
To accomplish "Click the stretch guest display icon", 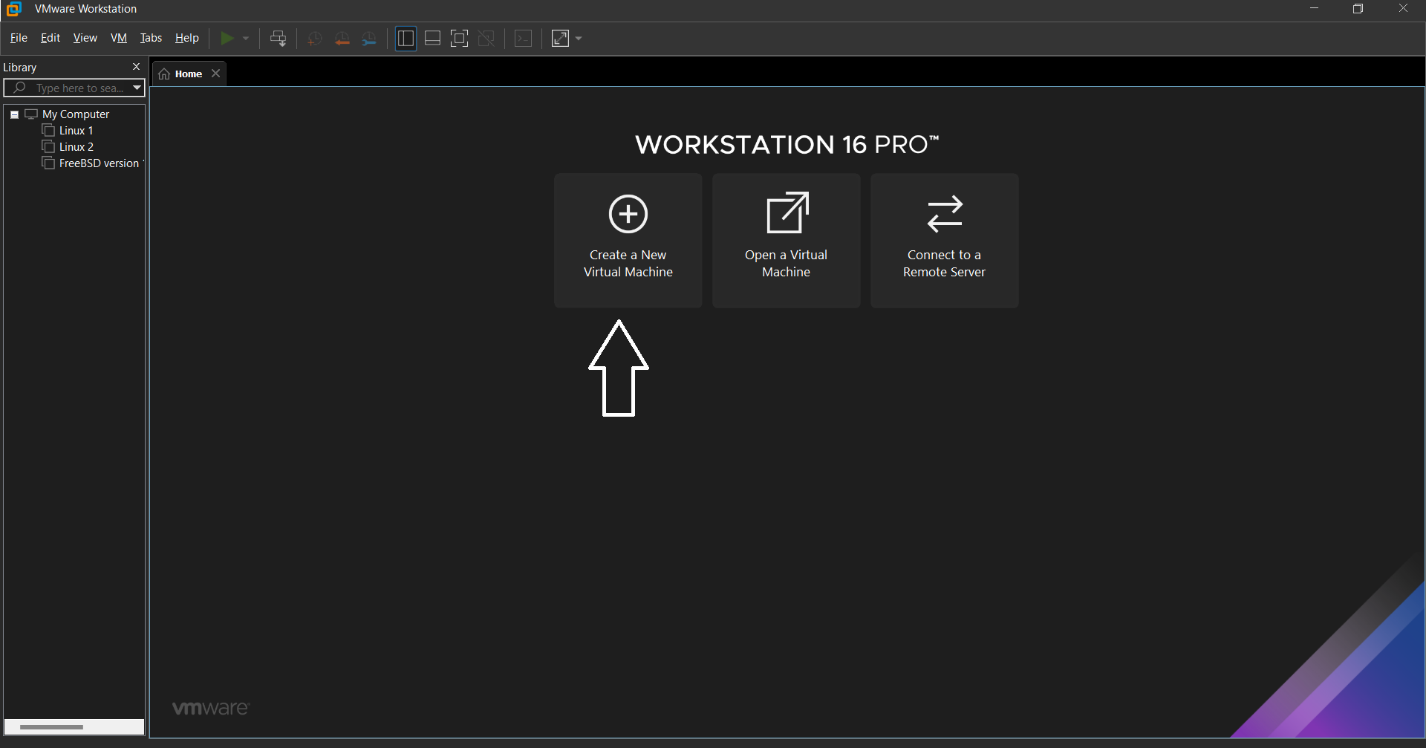I will coord(561,39).
